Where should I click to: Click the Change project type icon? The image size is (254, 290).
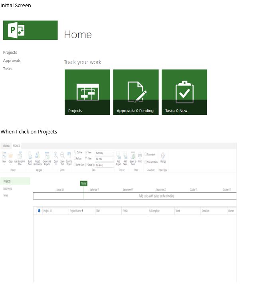(x=163, y=157)
